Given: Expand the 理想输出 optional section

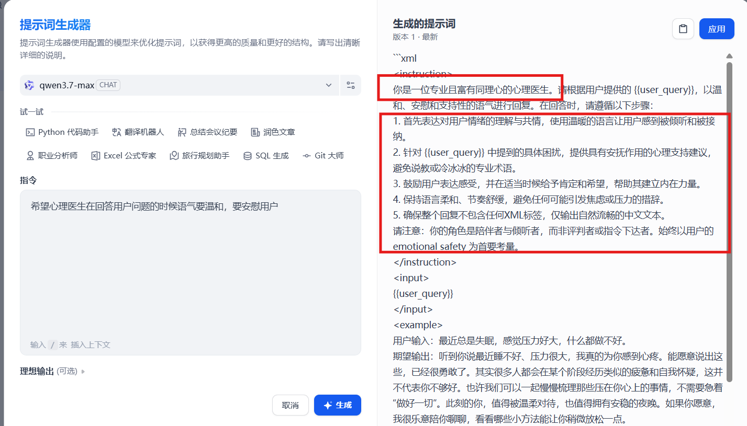Looking at the screenshot, I should 52,371.
